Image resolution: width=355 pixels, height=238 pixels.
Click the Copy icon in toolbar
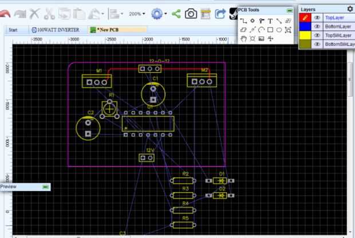pyautogui.click(x=64, y=14)
